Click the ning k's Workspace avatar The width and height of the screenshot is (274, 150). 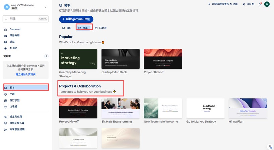click(7, 7)
